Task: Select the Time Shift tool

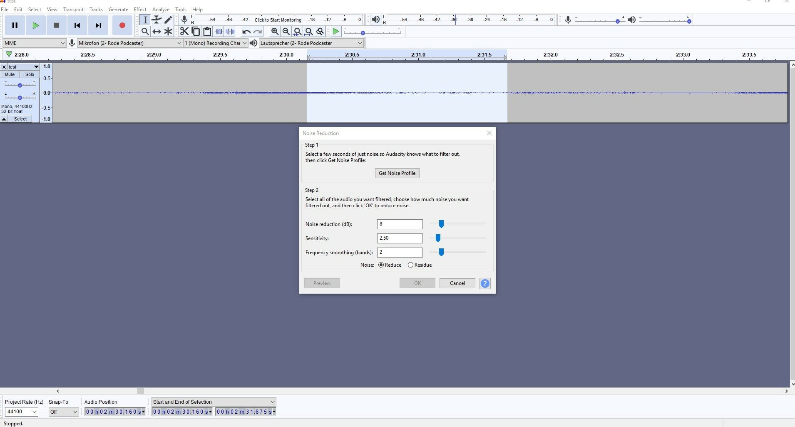Action: (157, 31)
